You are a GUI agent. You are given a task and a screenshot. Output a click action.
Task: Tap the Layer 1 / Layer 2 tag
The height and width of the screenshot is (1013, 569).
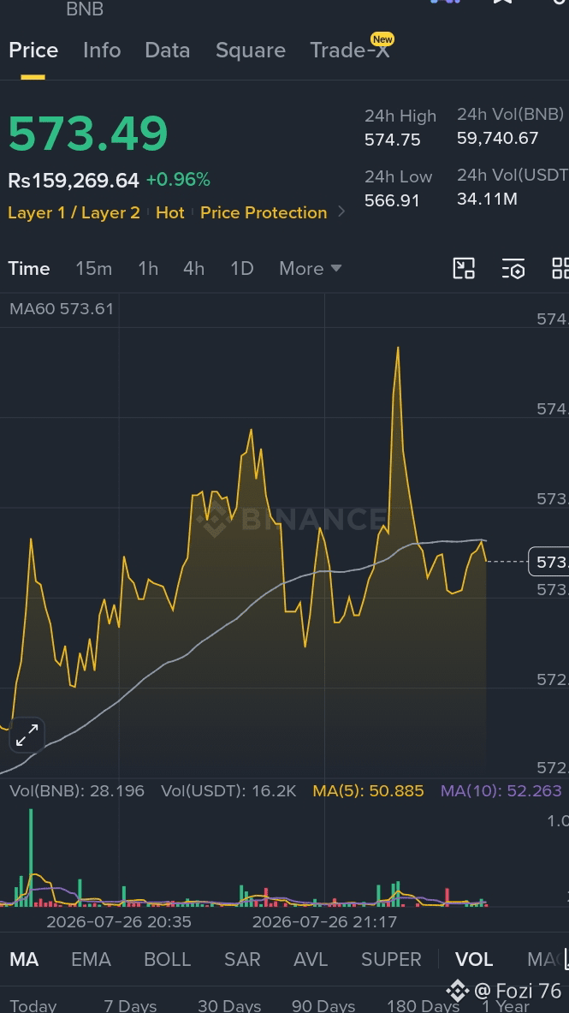74,212
